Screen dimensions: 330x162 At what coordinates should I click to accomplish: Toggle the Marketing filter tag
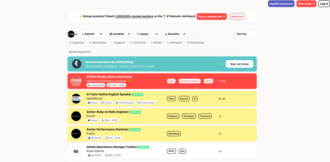click(x=195, y=43)
